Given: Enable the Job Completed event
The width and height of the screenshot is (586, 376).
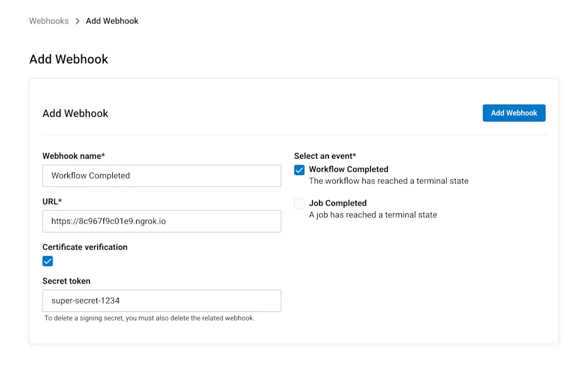Looking at the screenshot, I should pos(299,203).
